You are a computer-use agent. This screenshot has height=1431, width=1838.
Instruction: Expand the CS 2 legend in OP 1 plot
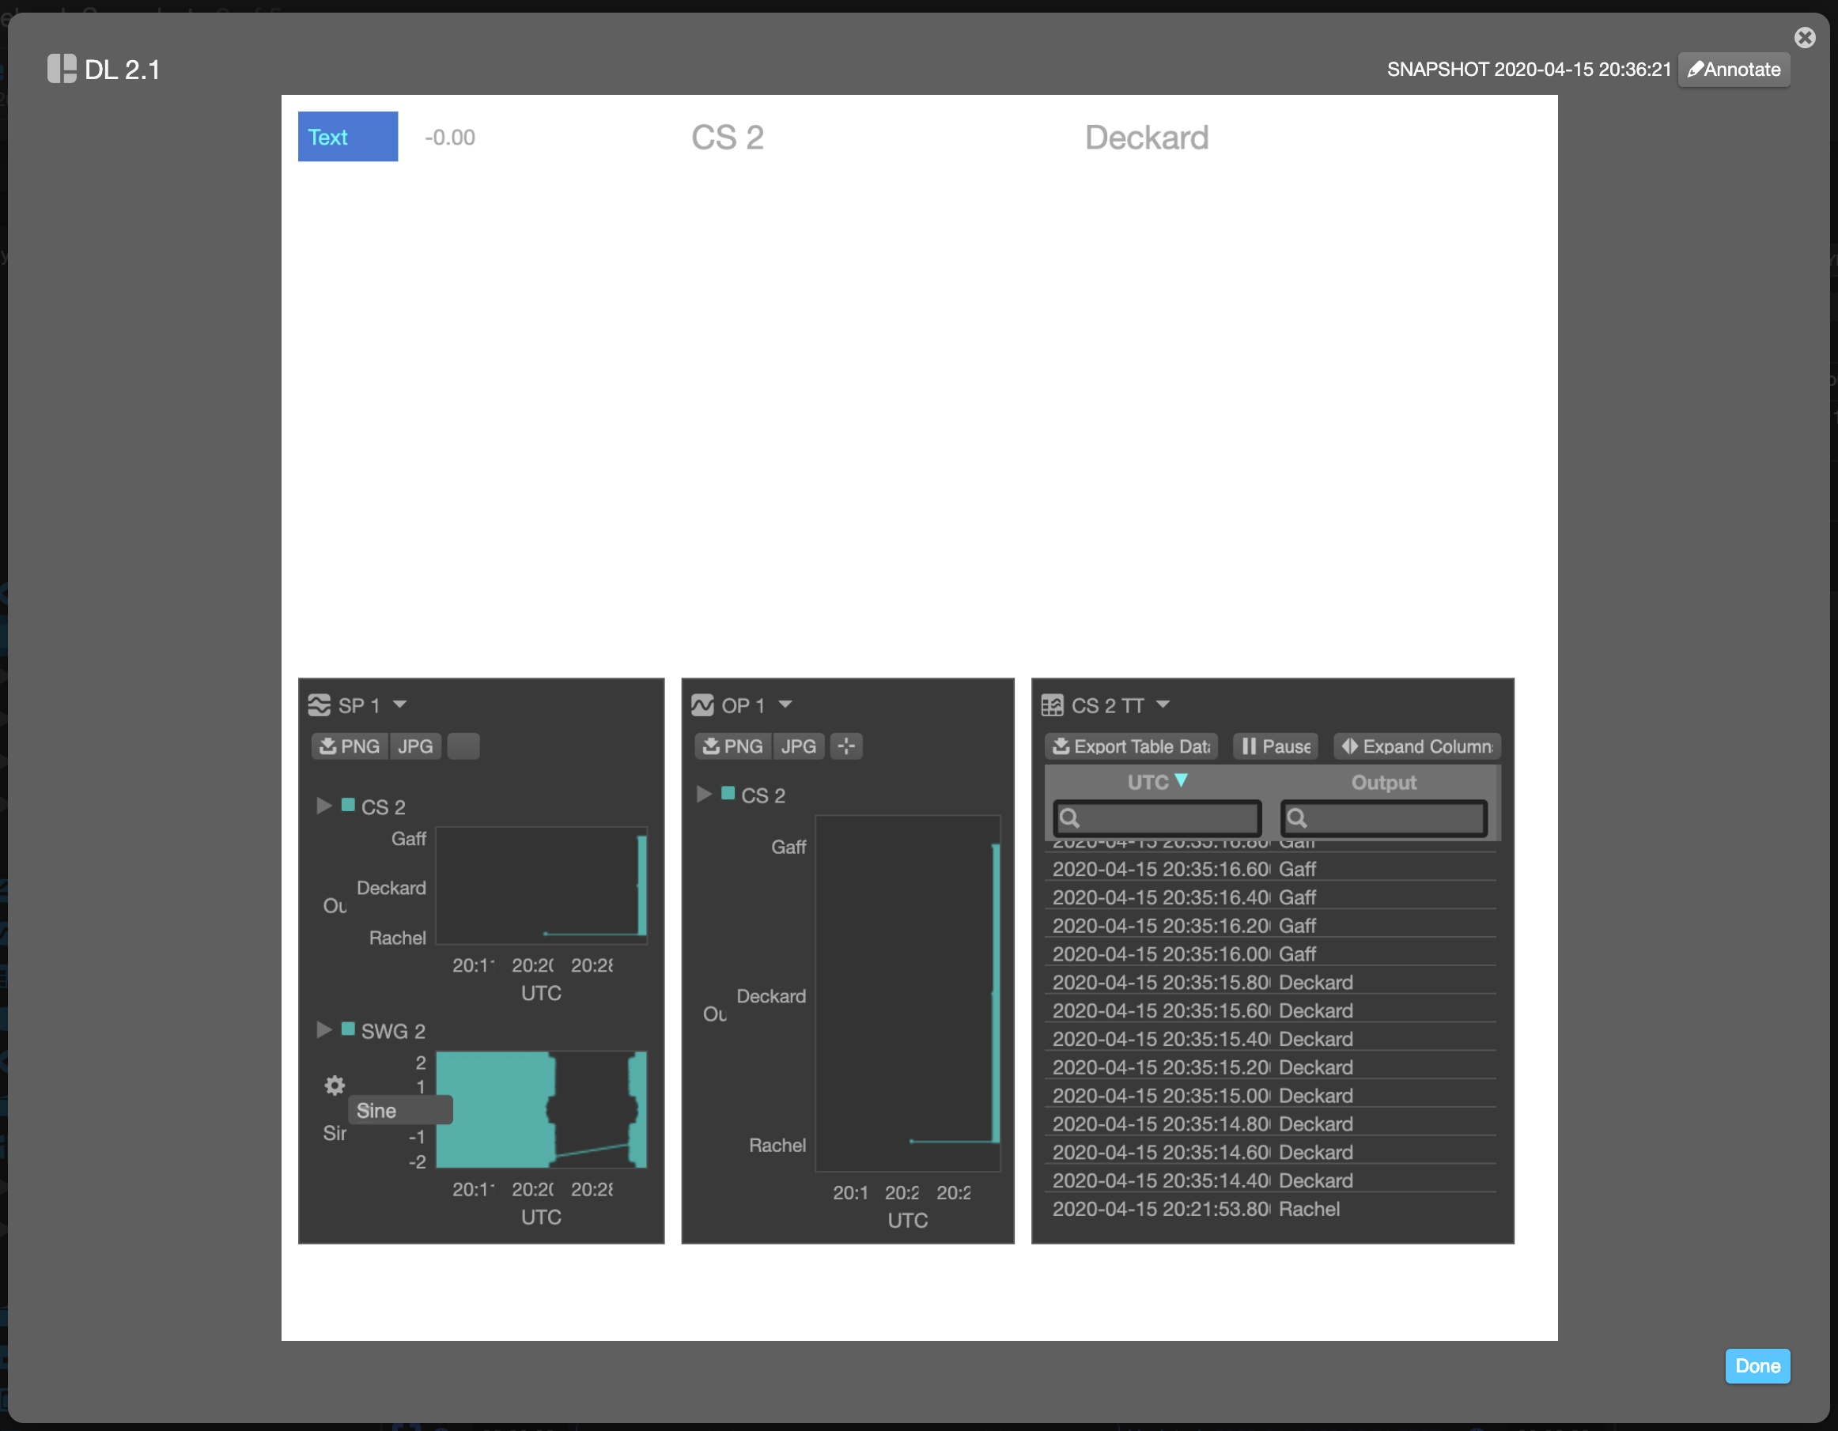click(x=704, y=794)
